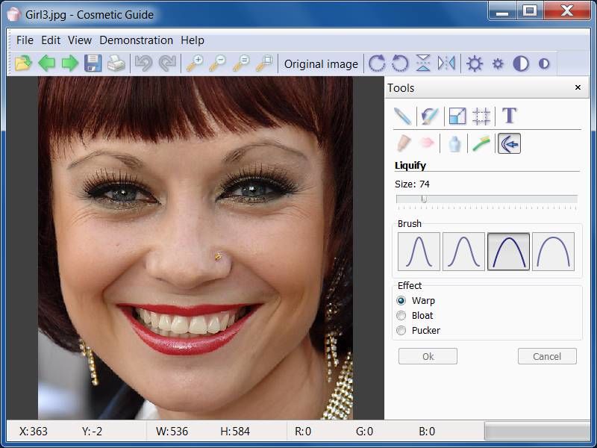
Task: Decrease contrast with small half-circle icon
Action: coord(544,63)
